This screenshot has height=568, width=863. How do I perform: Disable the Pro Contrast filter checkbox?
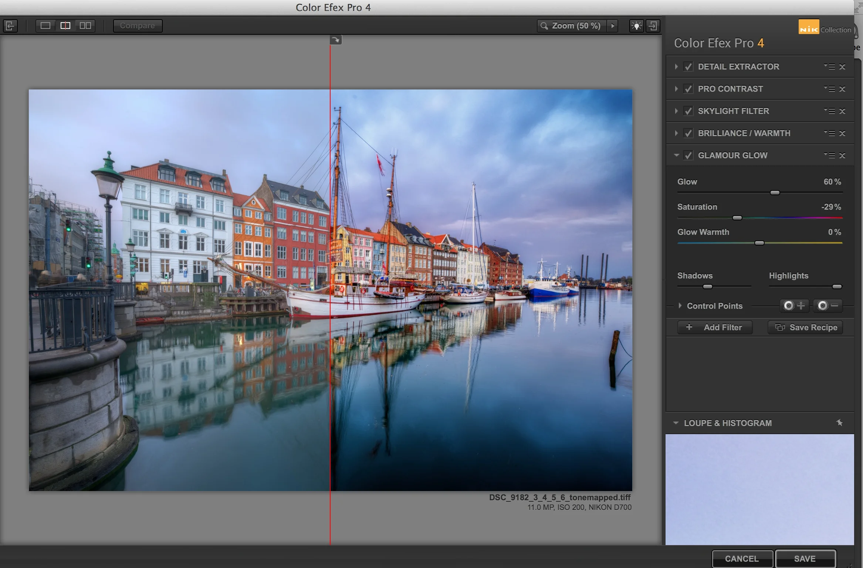688,89
